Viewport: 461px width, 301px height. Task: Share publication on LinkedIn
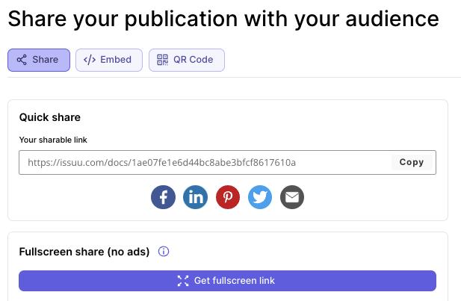[x=196, y=197]
